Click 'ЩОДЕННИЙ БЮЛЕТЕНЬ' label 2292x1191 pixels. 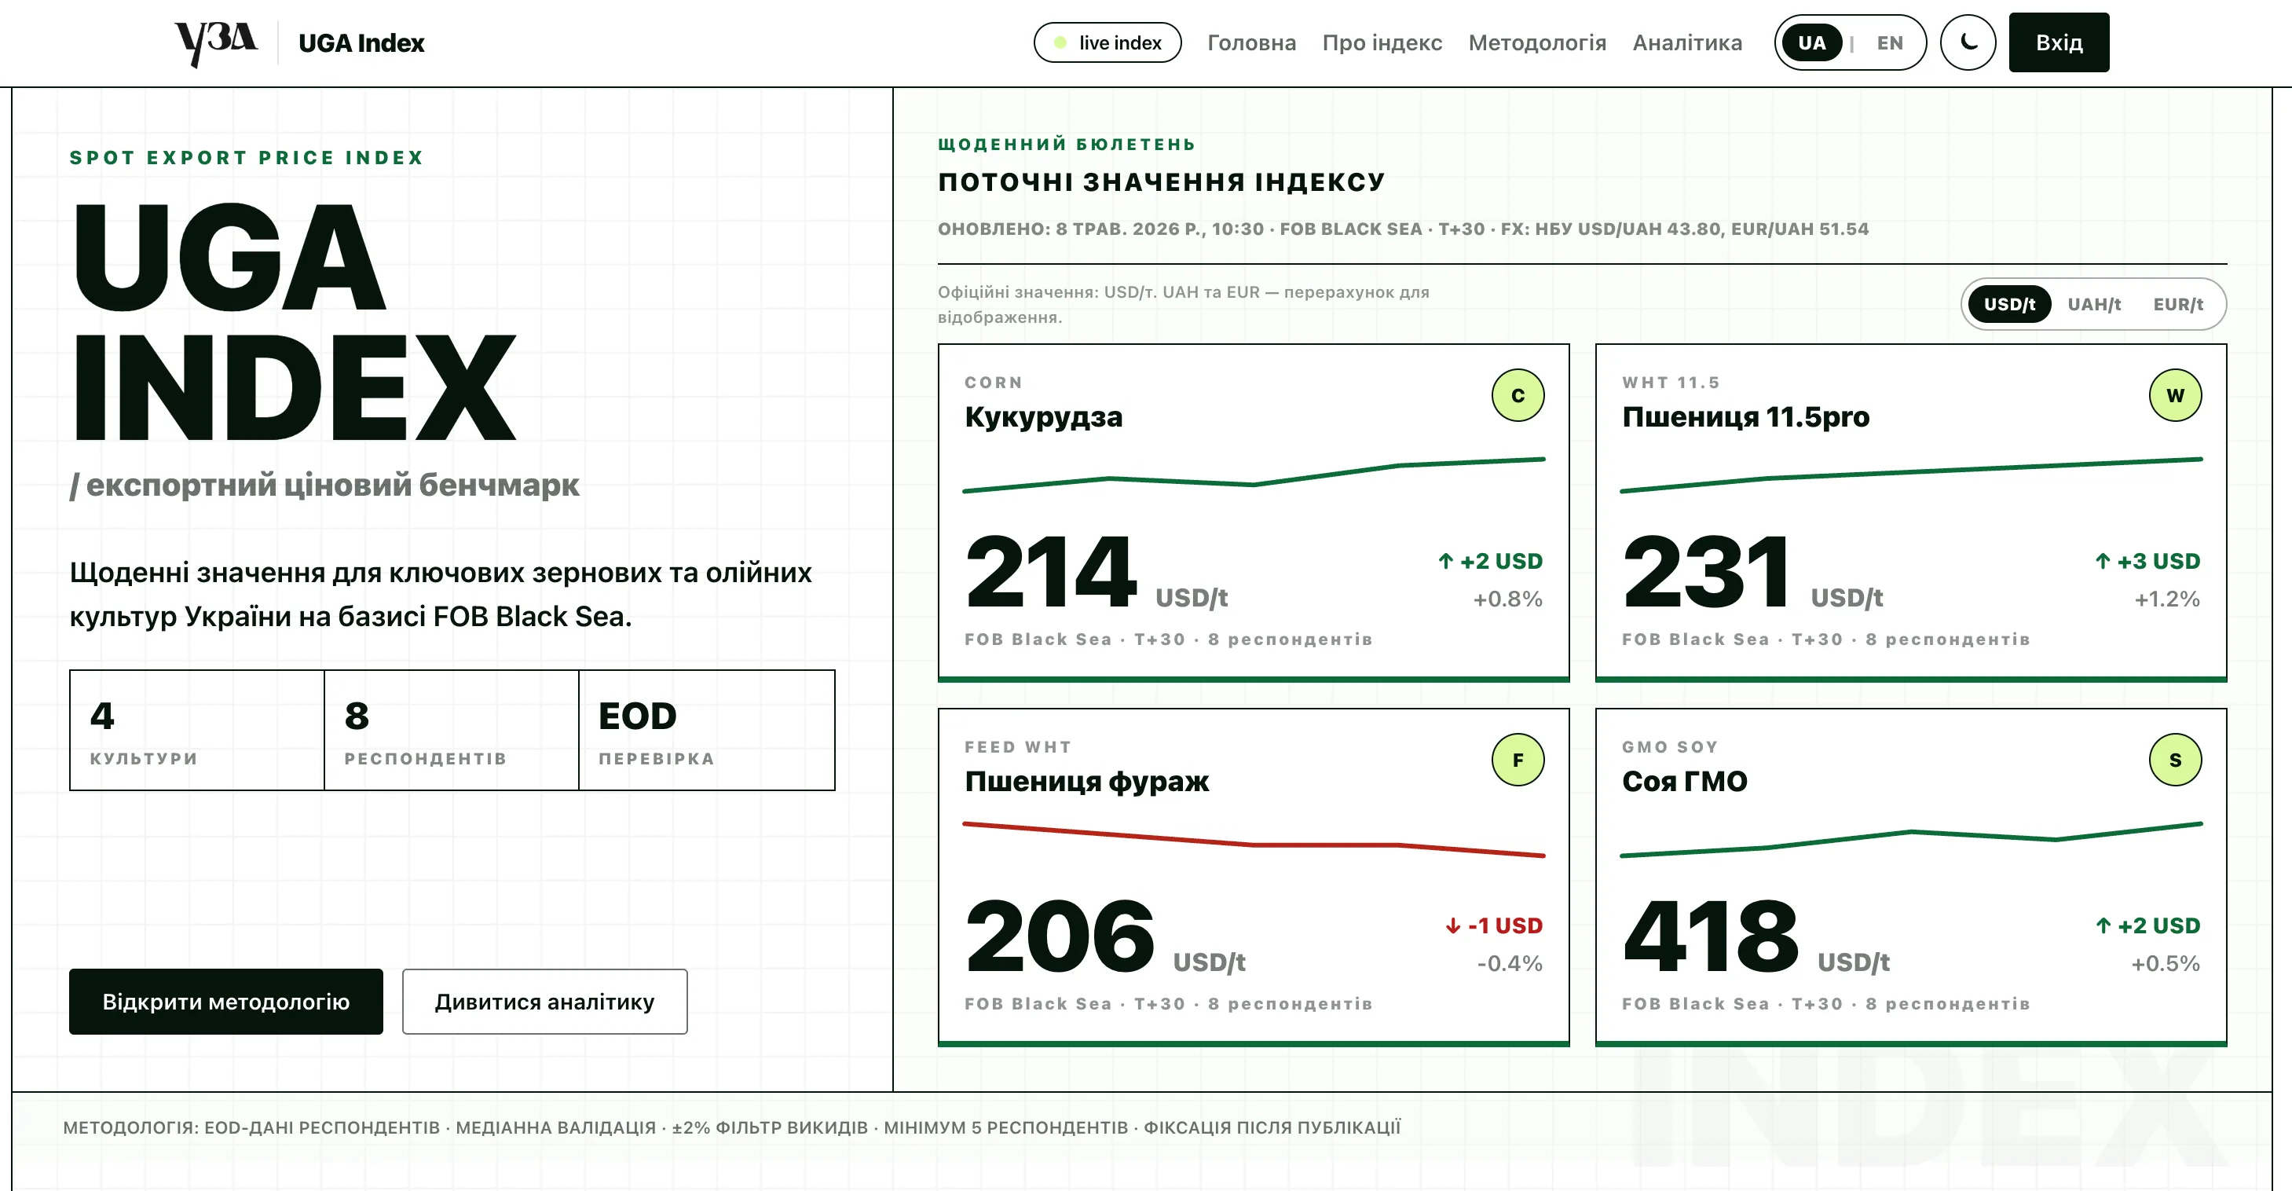point(1067,145)
